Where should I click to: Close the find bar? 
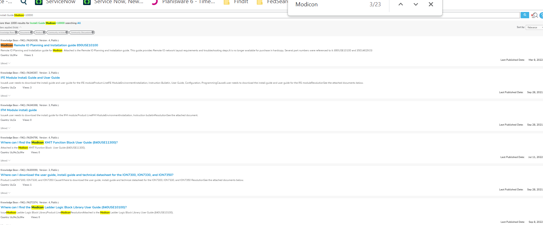coord(431,4)
